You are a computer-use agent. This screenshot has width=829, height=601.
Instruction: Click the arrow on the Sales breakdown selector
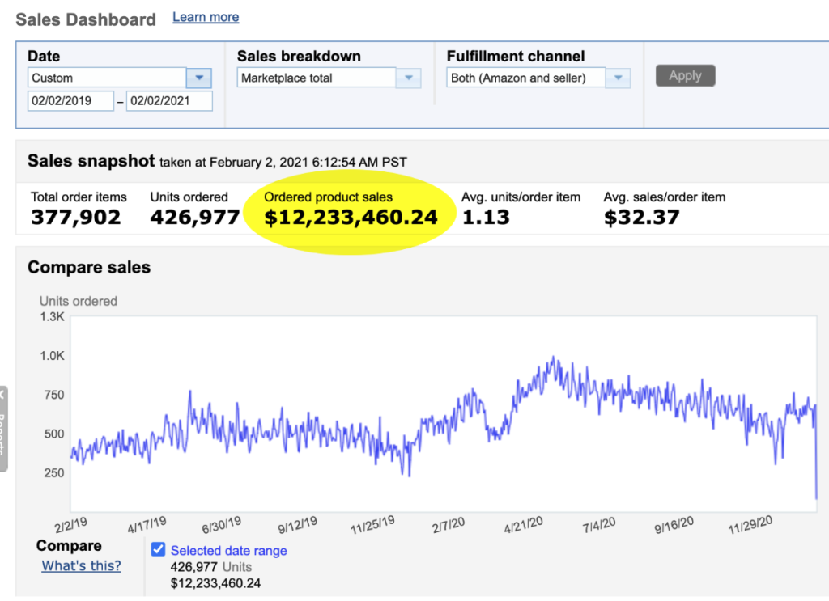click(408, 78)
